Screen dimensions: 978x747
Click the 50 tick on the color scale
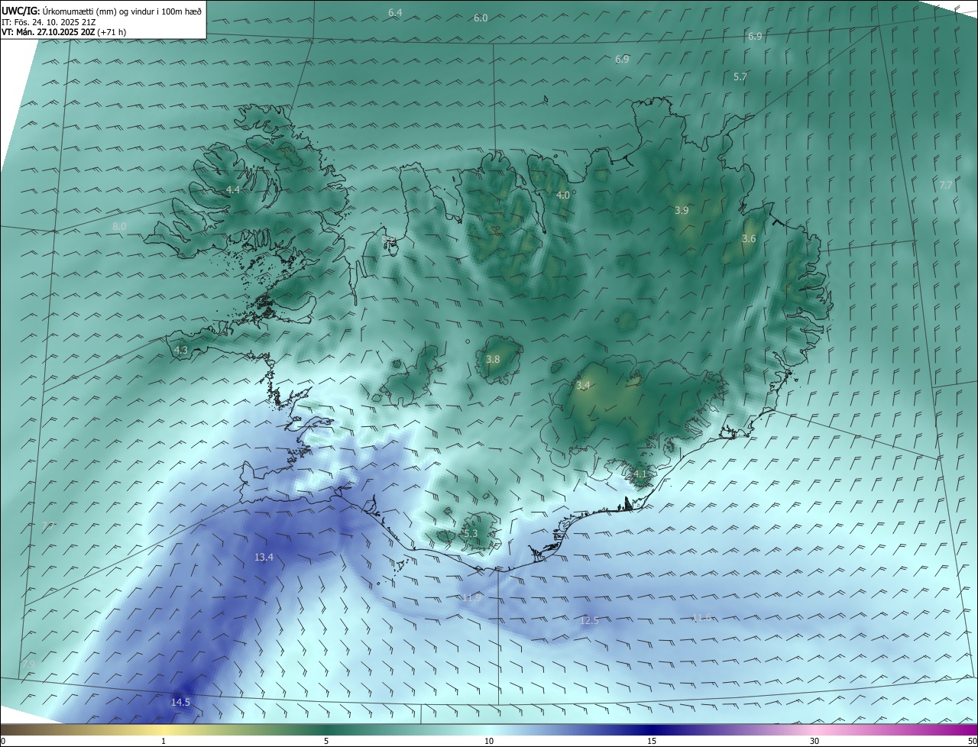(x=972, y=742)
